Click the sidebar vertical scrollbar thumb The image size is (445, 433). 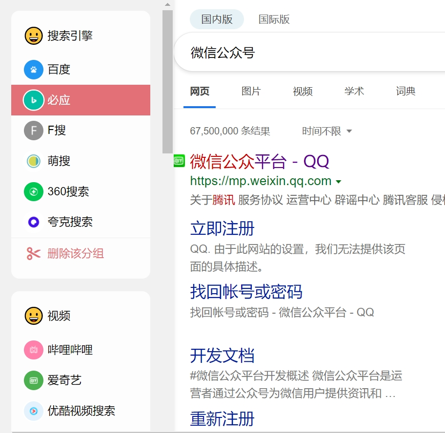point(167,82)
